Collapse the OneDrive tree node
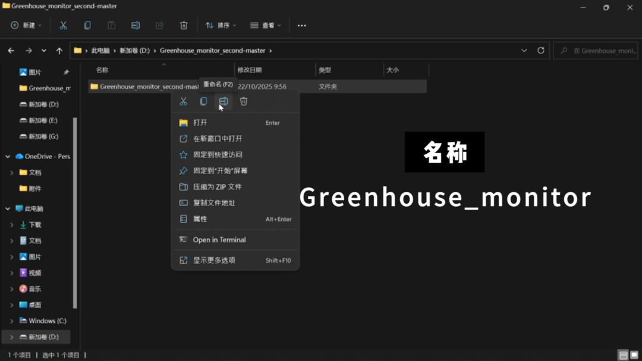The image size is (642, 361). (x=8, y=157)
